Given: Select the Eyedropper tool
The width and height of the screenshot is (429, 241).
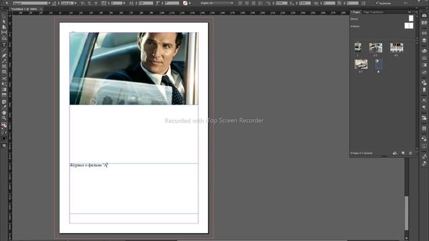Looking at the screenshot, I should coord(4,107).
